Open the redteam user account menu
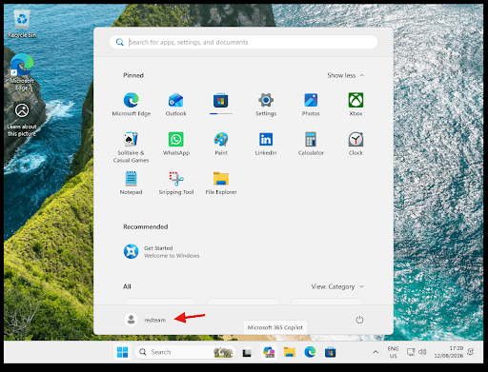488x372 pixels. [x=145, y=320]
